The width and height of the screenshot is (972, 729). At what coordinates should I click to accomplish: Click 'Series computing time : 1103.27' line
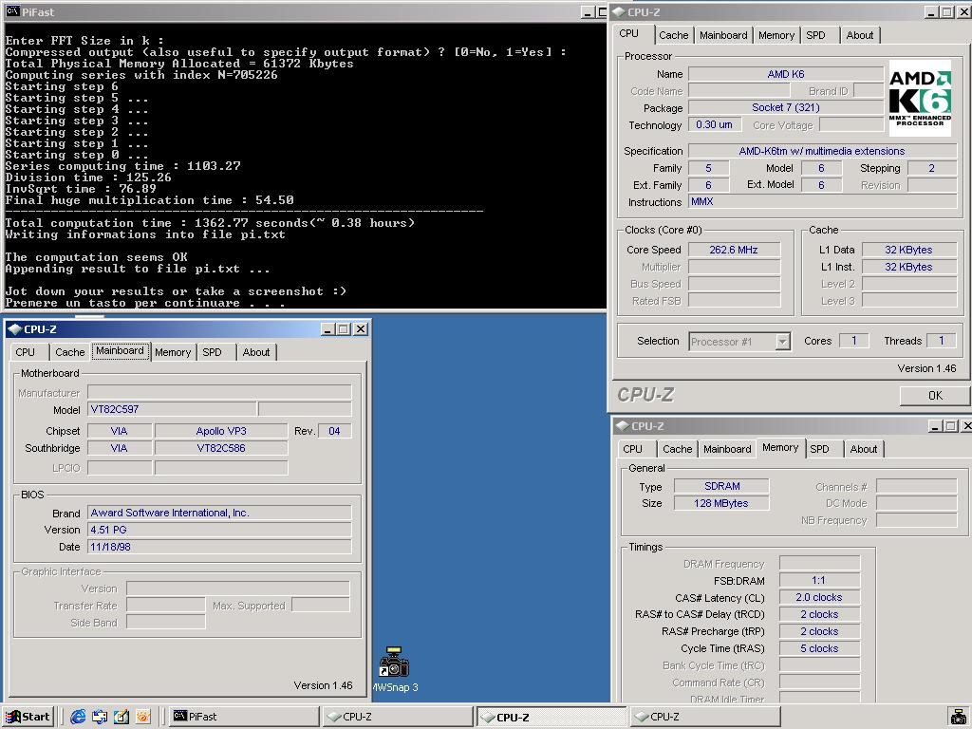[x=122, y=166]
